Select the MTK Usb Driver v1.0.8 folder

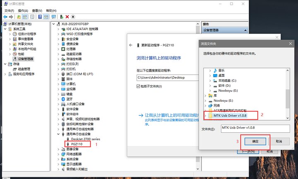[x=230, y=115]
